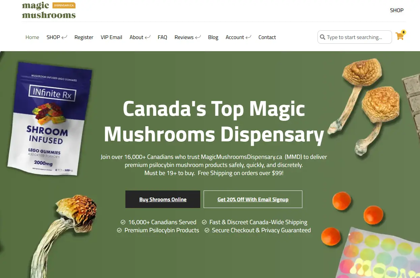Click the search magnifier icon
The image size is (420, 278).
(323, 37)
